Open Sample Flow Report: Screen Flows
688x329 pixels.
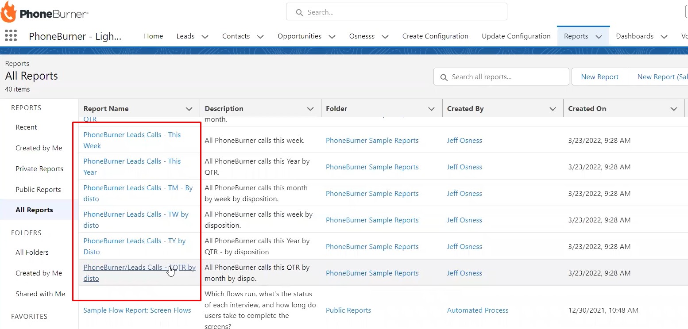[137, 310]
